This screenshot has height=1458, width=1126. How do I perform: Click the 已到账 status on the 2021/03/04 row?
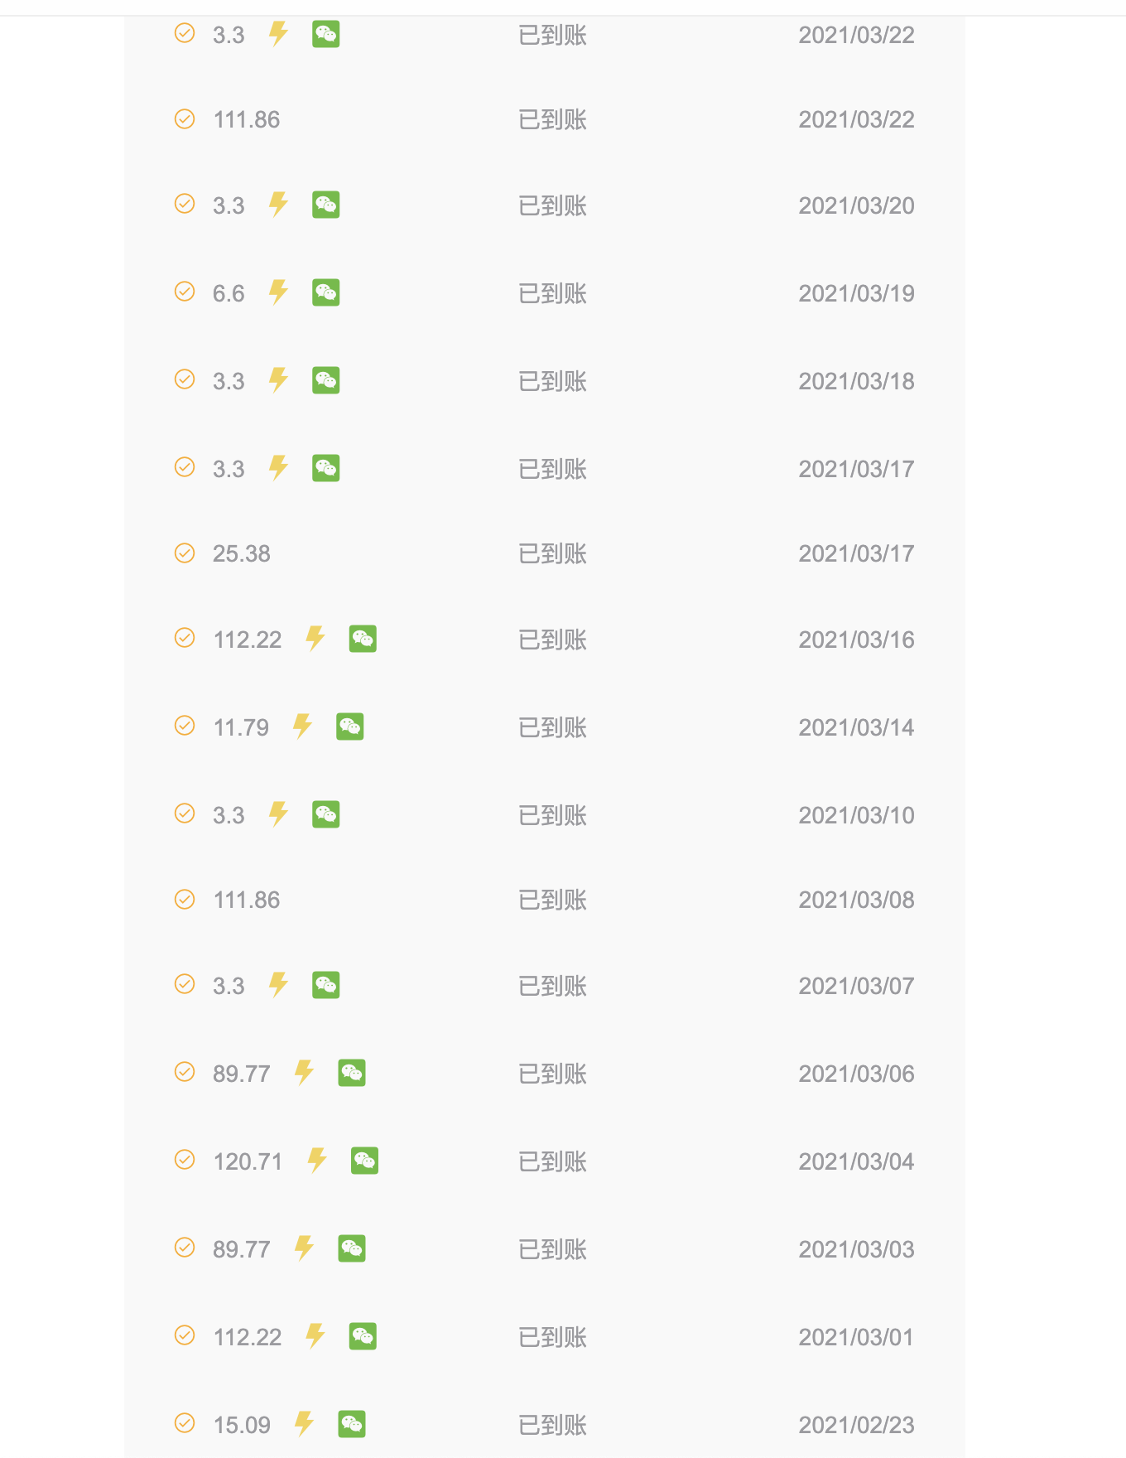pos(552,1161)
